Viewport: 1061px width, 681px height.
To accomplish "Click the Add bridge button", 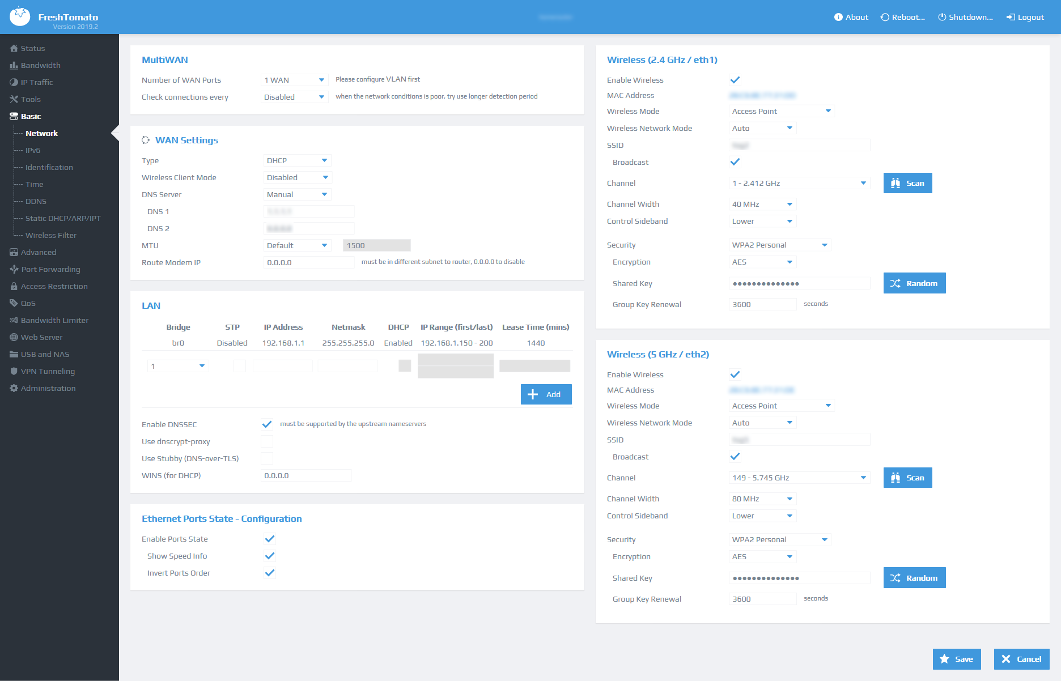I will point(546,394).
